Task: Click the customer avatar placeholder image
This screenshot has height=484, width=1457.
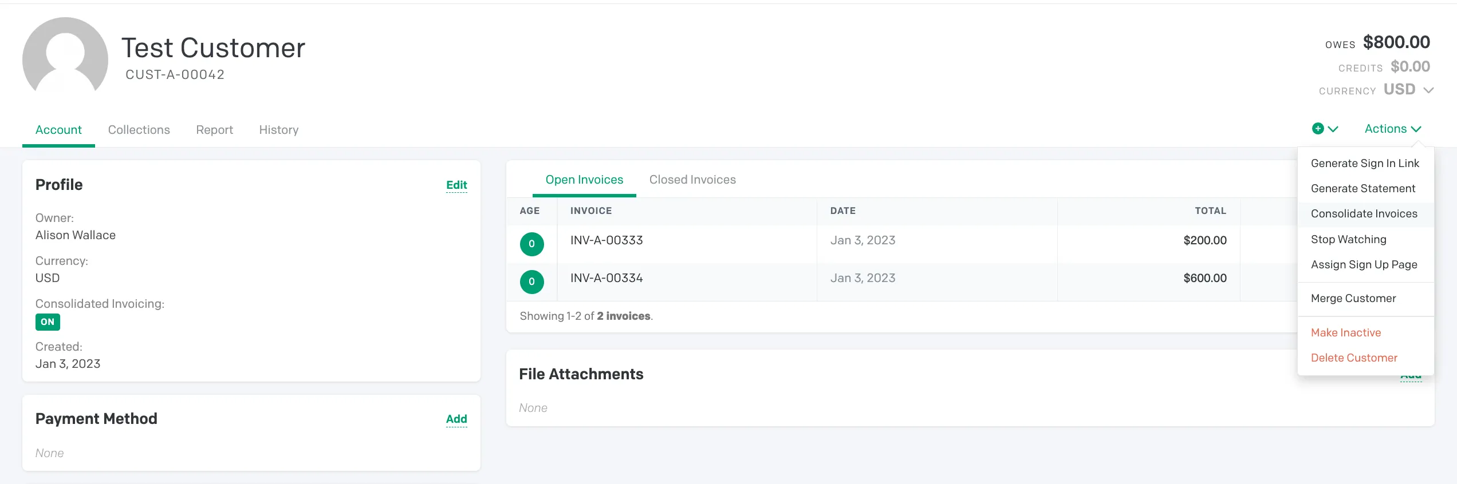Action: (x=65, y=55)
